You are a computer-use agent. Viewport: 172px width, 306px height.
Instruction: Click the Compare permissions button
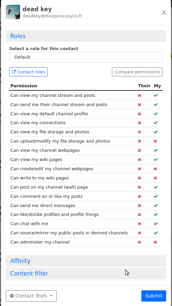pos(137,72)
